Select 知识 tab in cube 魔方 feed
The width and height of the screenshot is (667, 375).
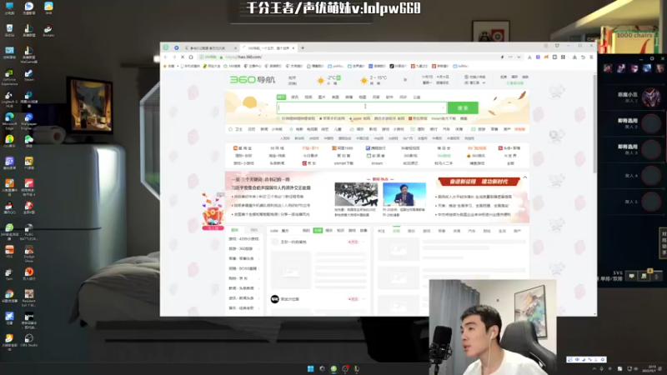click(x=341, y=231)
